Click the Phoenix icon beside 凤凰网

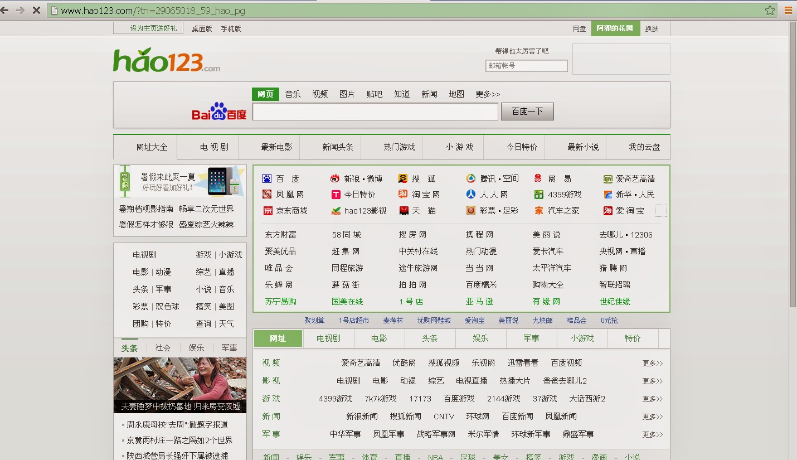click(267, 194)
